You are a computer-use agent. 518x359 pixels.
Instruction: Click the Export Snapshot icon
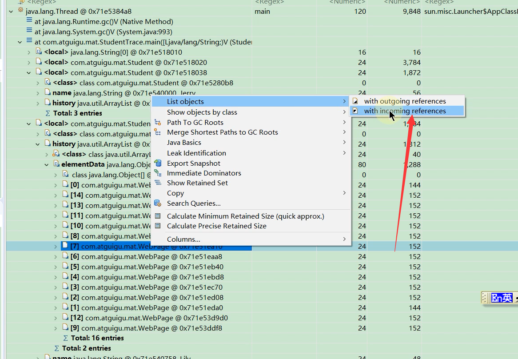(x=158, y=163)
